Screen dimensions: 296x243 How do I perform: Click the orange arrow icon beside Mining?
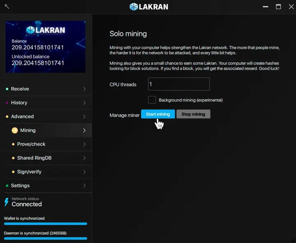click(15, 130)
